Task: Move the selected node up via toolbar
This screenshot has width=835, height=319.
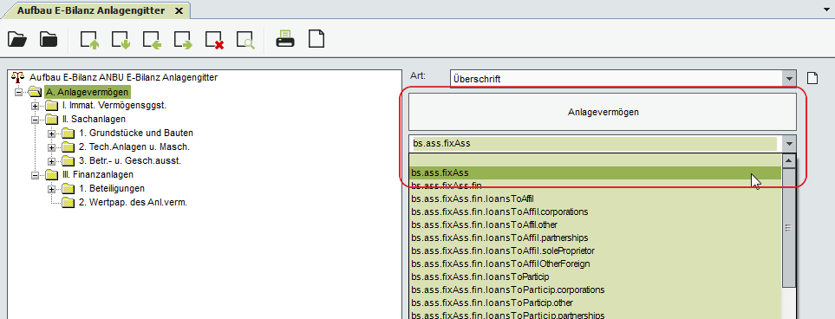Action: [89, 40]
